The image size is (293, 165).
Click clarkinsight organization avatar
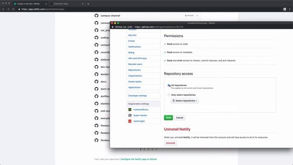coord(130,121)
